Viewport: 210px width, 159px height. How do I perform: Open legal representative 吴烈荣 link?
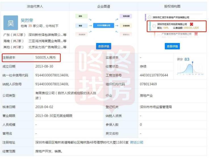27,20
